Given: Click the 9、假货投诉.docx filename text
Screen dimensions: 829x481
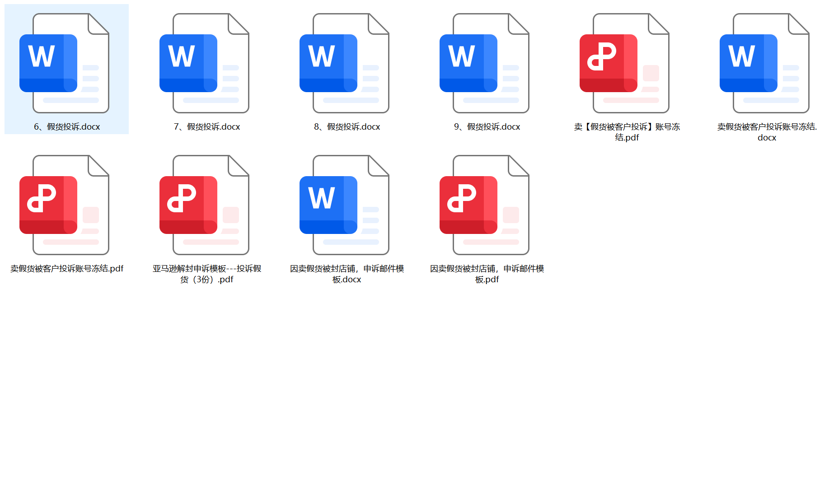Looking at the screenshot, I should [x=487, y=127].
